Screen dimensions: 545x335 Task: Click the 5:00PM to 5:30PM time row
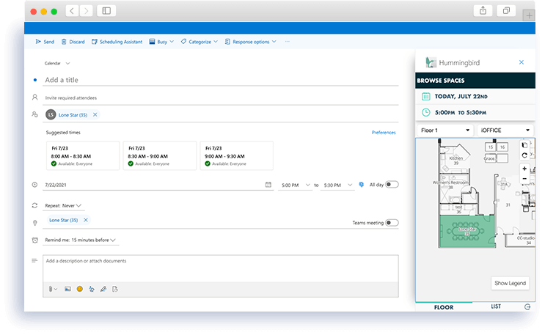475,112
